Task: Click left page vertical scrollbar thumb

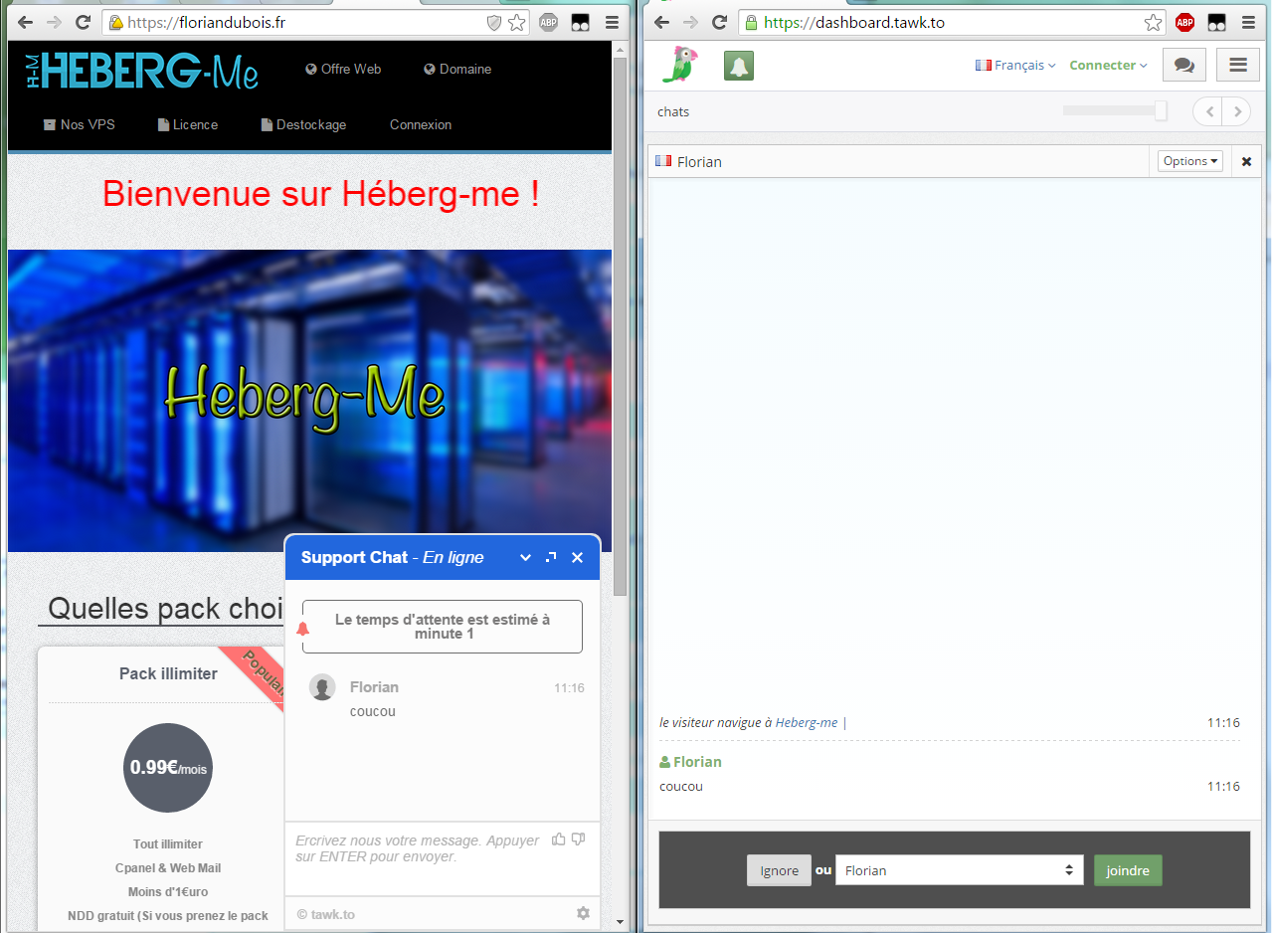Action: click(x=621, y=325)
